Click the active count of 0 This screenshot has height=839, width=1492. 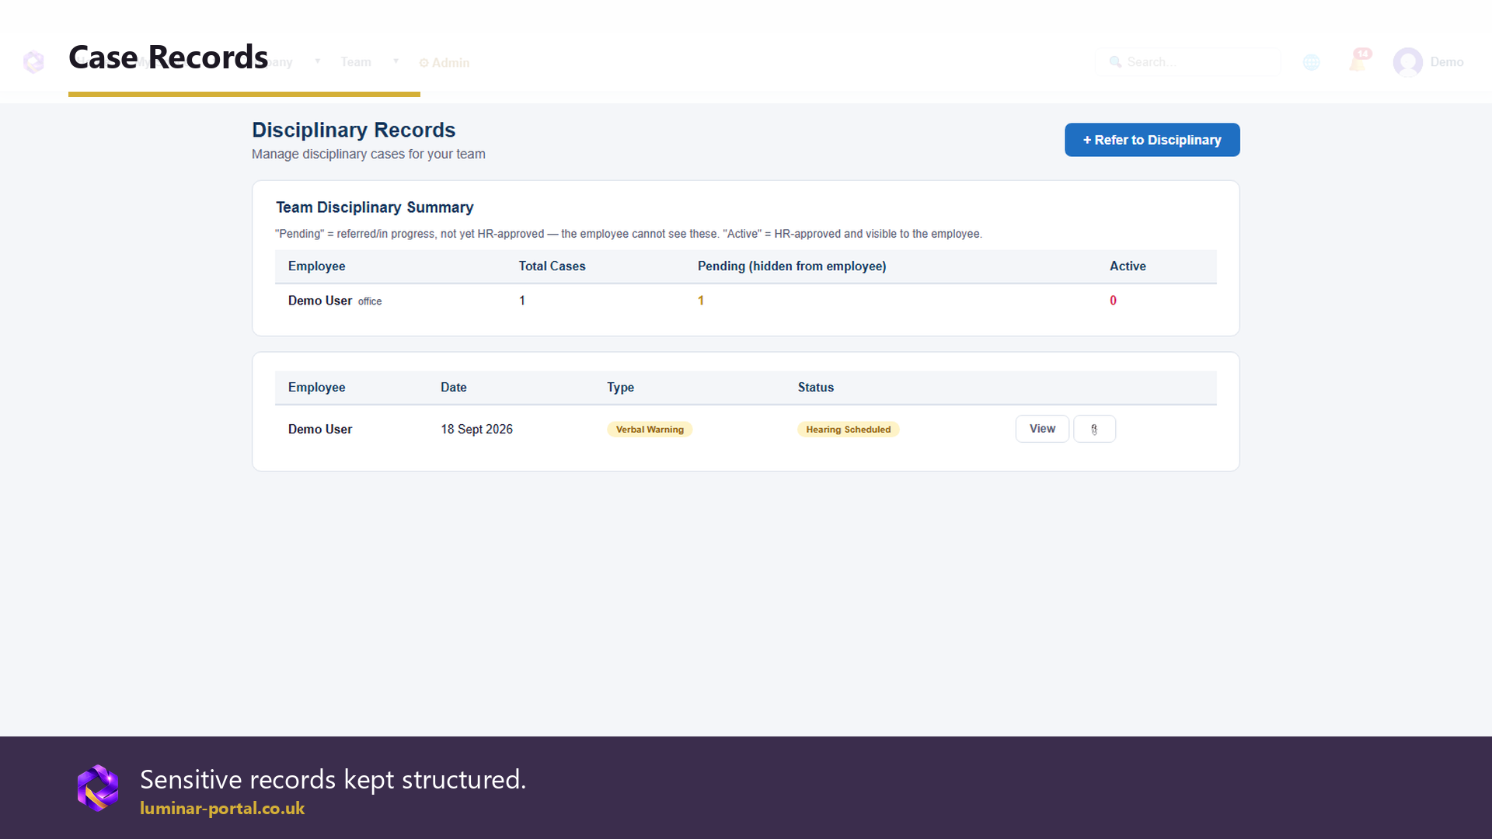[x=1113, y=301]
